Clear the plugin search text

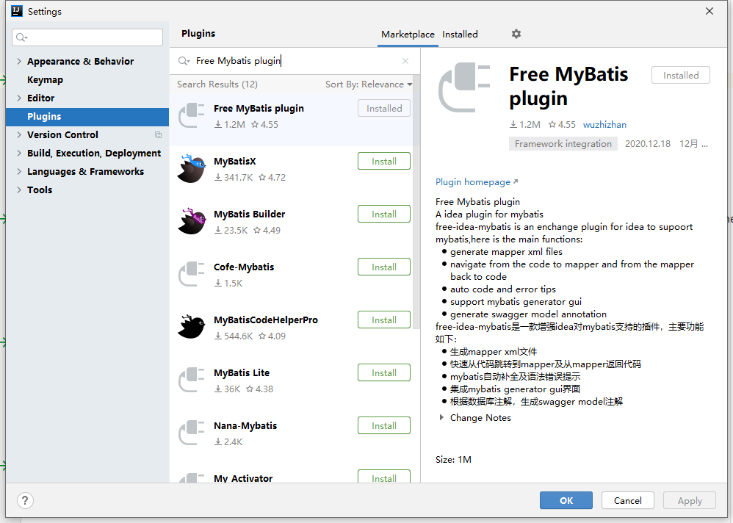pyautogui.click(x=405, y=61)
